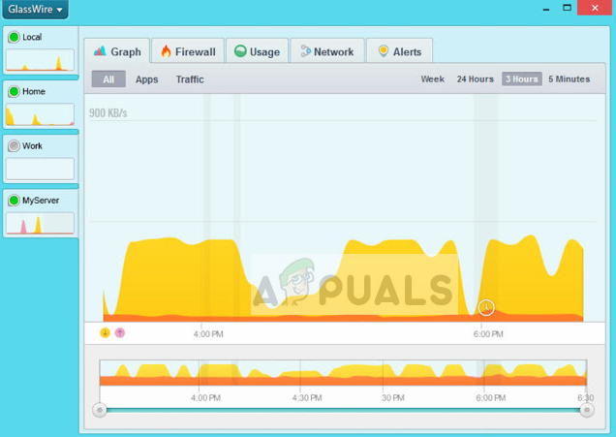Click the Work server label
The image size is (616, 437).
tap(32, 145)
